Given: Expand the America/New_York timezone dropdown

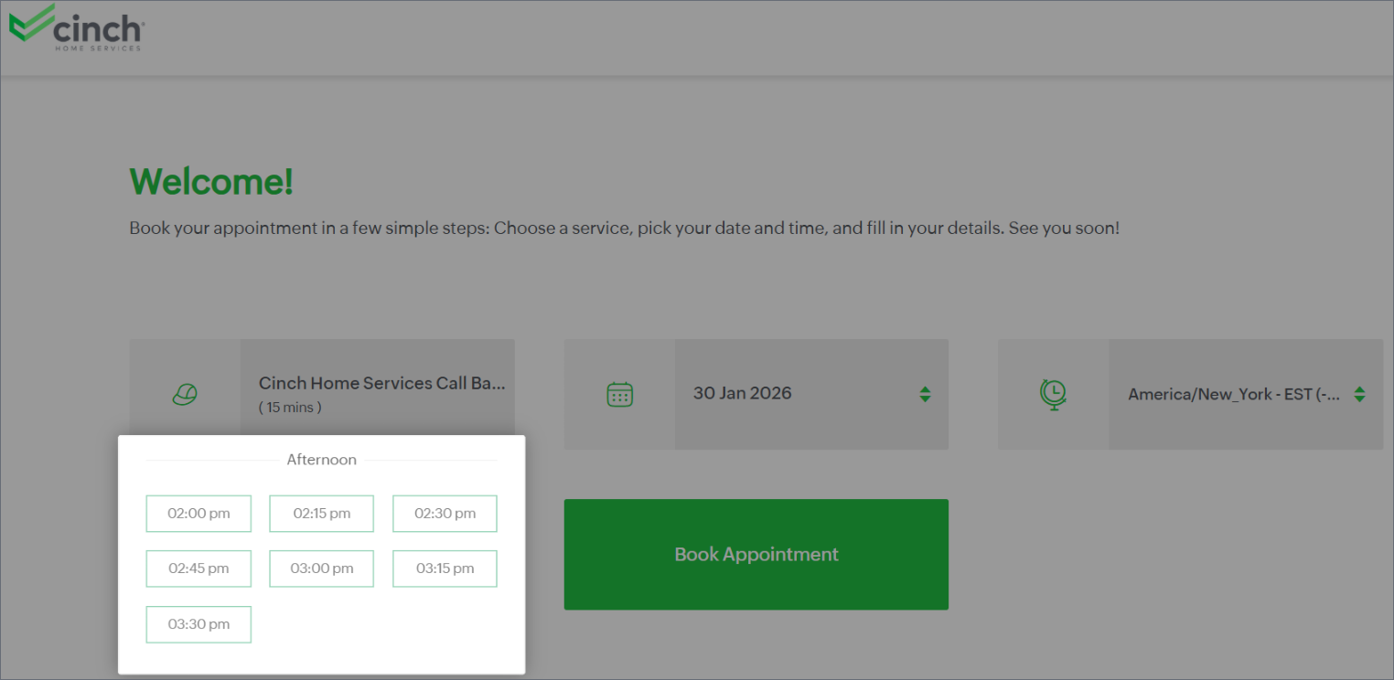Looking at the screenshot, I should [x=1235, y=394].
